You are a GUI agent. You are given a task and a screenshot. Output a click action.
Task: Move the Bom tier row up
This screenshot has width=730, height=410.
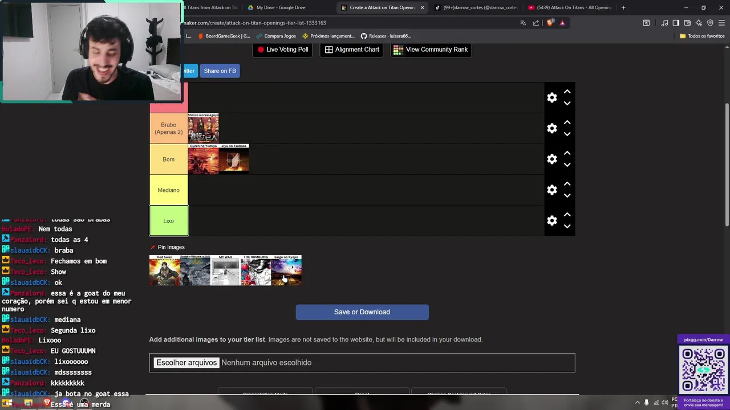tap(567, 153)
